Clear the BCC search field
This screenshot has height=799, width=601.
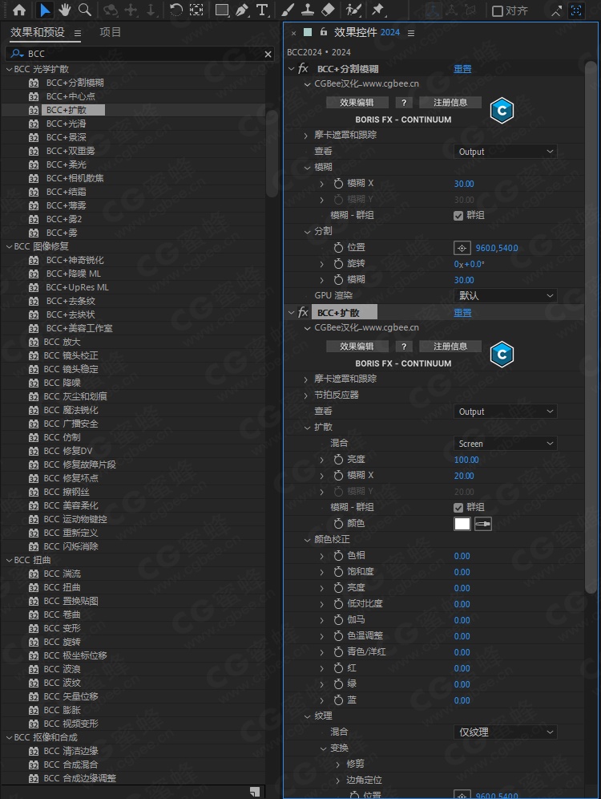click(268, 54)
